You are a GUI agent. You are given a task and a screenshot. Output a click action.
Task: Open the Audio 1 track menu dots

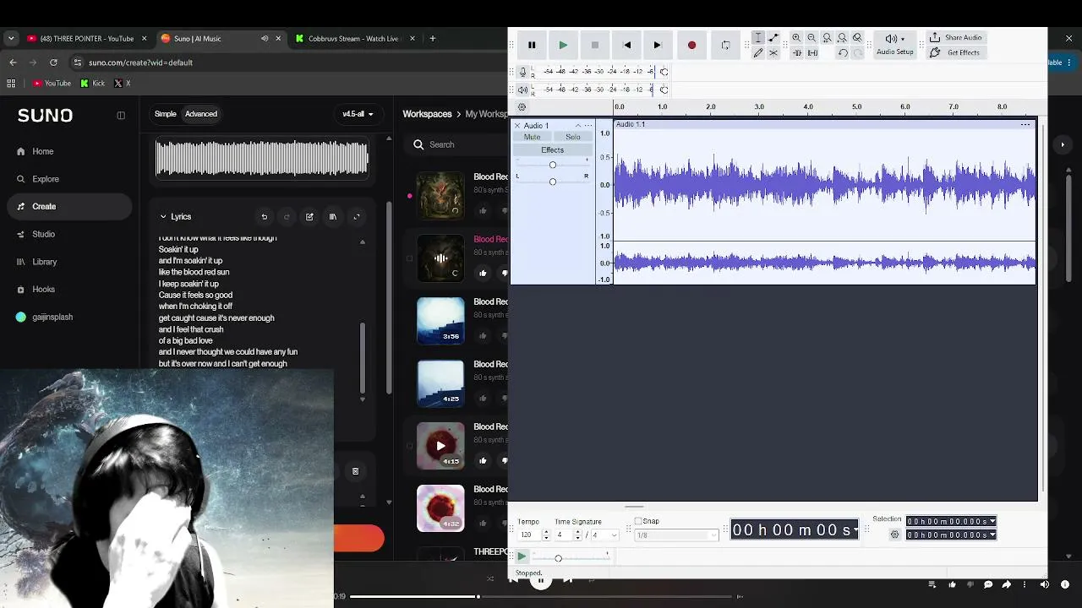588,126
